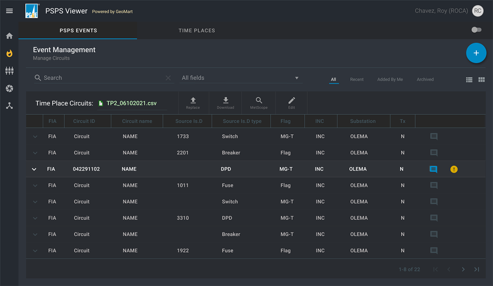The width and height of the screenshot is (493, 286).
Task: Collapse the expanded 042291102 row
Action: click(x=34, y=169)
